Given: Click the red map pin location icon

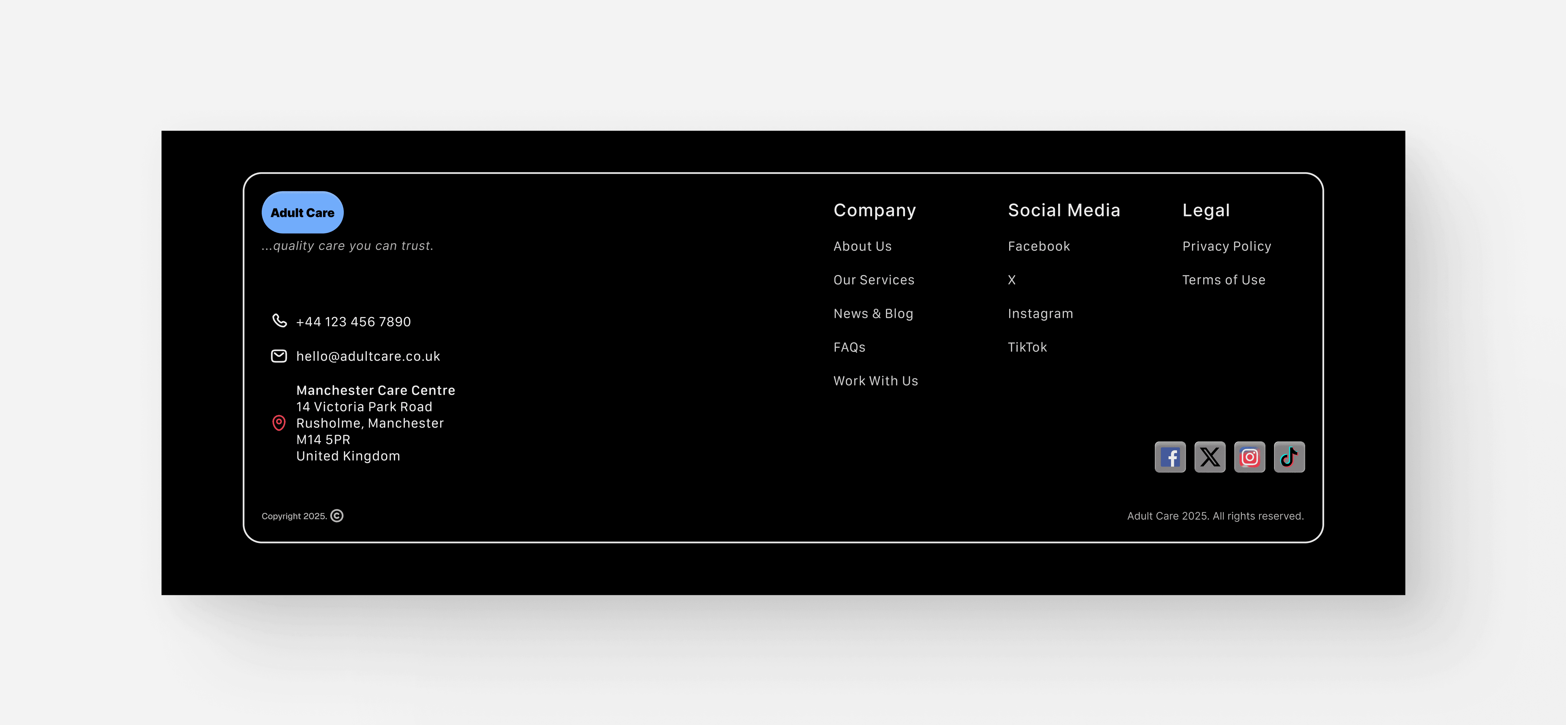Looking at the screenshot, I should coord(279,423).
